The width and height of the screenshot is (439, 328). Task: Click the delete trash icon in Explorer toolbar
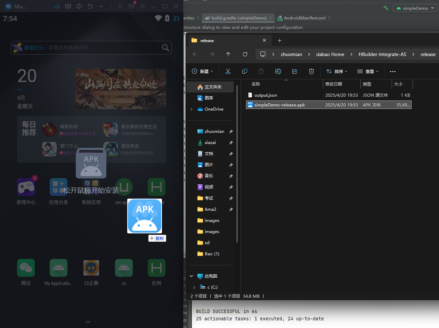point(311,71)
